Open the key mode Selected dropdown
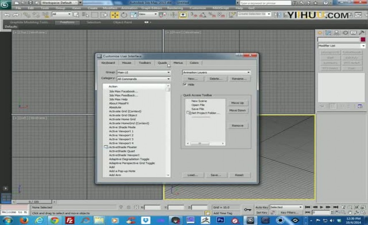 pos(286,207)
